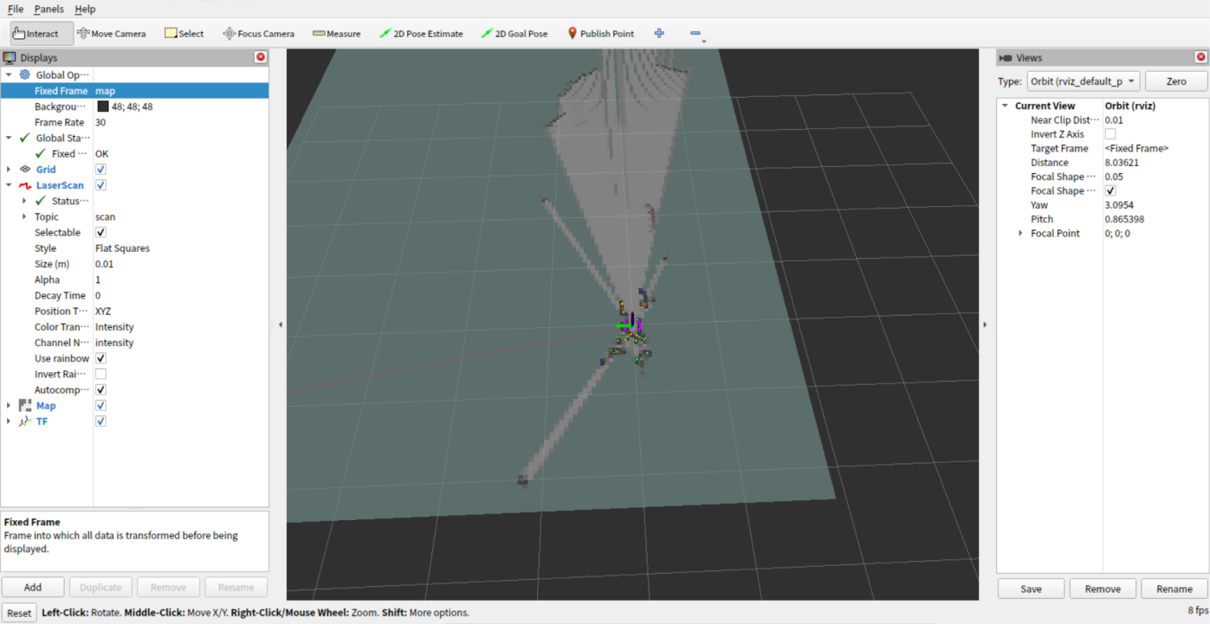Activate the Publish Point tool
Screen dimensions: 1210x624
pyautogui.click(x=601, y=34)
